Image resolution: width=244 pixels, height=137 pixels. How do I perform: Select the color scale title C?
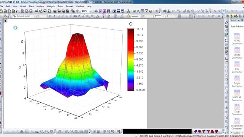(x=130, y=24)
